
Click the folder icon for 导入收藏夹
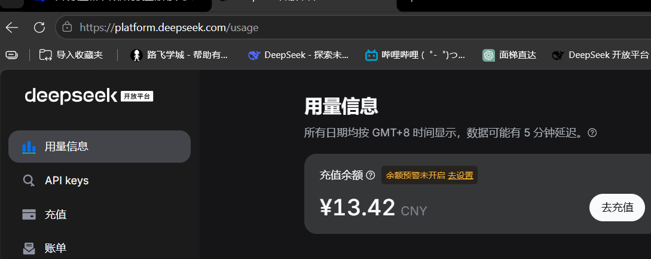click(x=45, y=55)
